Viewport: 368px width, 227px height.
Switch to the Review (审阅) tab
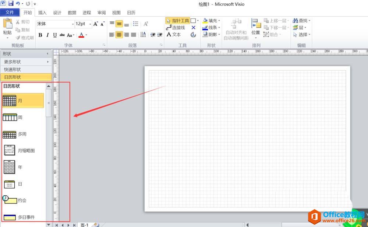pos(102,13)
